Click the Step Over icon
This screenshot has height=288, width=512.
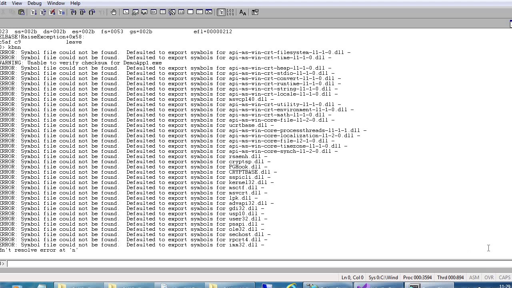point(83,12)
